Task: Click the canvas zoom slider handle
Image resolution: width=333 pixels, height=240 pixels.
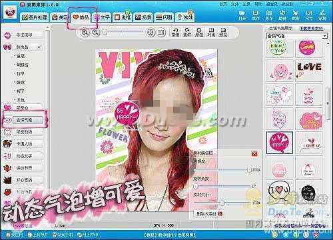Action: [105, 33]
